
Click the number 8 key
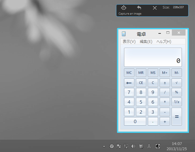[x=141, y=92]
